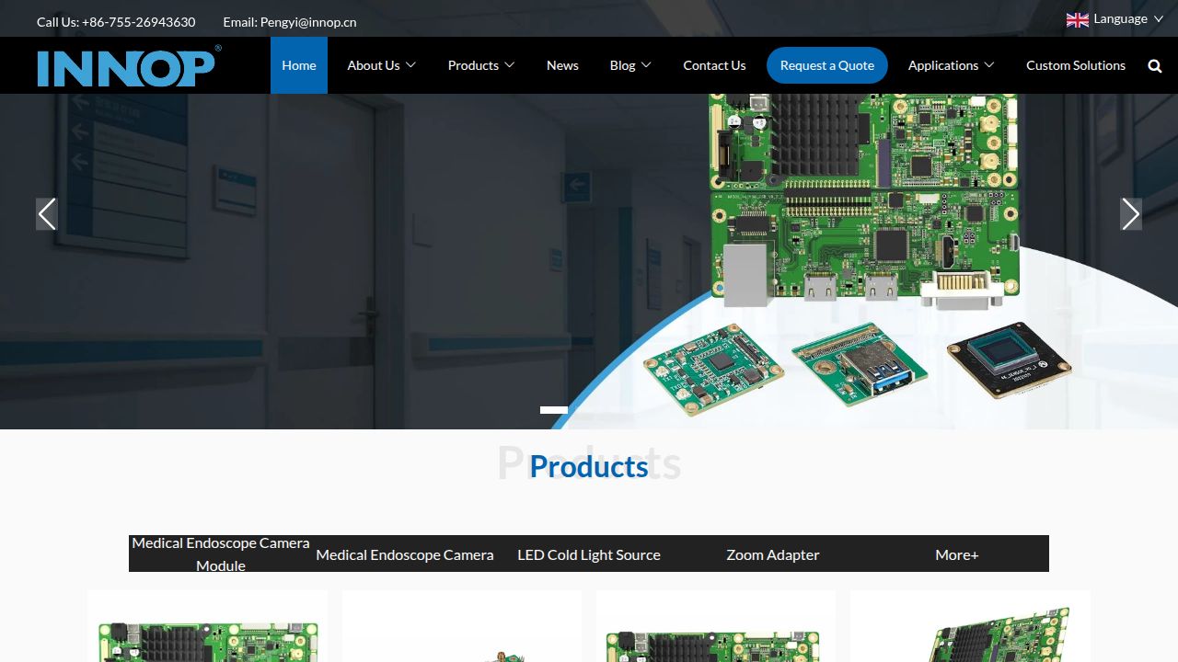Open the Products menu item in navbar

[x=473, y=65]
